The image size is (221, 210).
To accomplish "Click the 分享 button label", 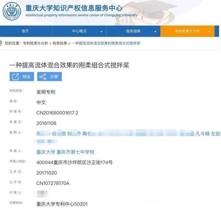I will pos(54,77).
